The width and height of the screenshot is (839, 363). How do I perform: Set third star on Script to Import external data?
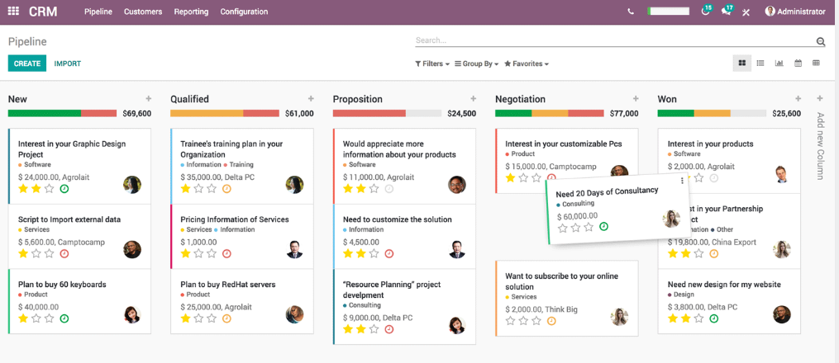(50, 253)
